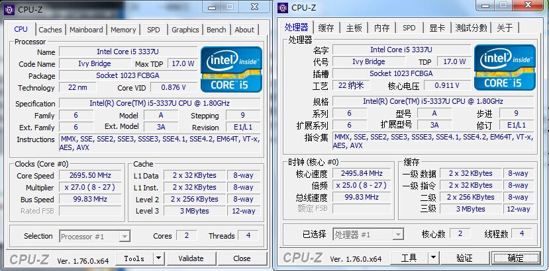Click Ext. Model 3A value in English window
The image size is (549, 271).
(x=161, y=128)
